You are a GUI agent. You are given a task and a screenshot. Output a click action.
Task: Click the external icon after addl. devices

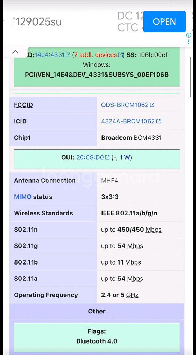click(121, 55)
